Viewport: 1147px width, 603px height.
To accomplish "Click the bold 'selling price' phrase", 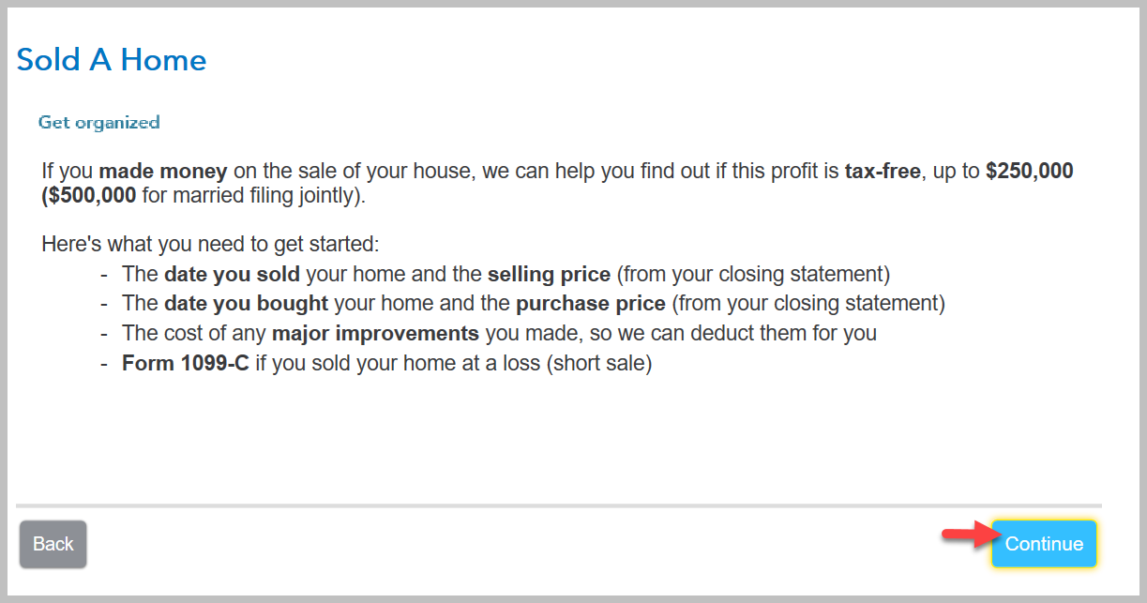I will 549,275.
